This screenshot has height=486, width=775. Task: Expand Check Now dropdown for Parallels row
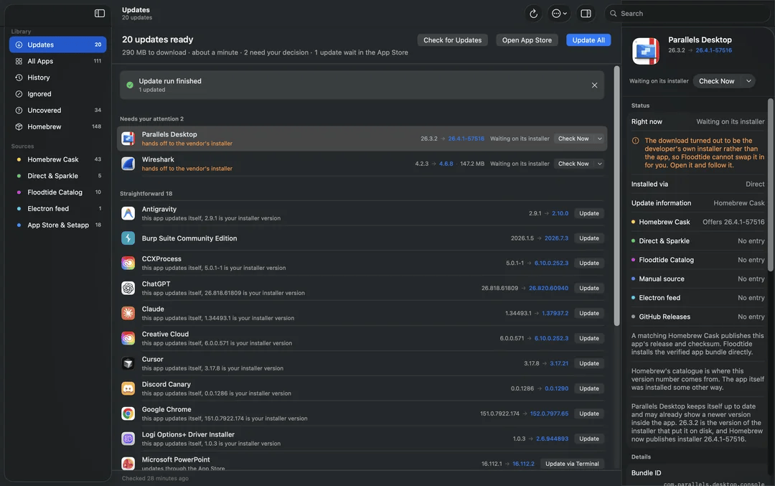[x=599, y=139]
